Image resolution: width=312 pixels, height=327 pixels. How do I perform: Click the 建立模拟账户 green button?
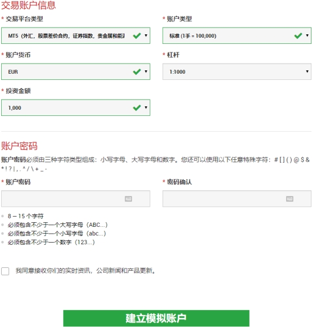(156, 318)
